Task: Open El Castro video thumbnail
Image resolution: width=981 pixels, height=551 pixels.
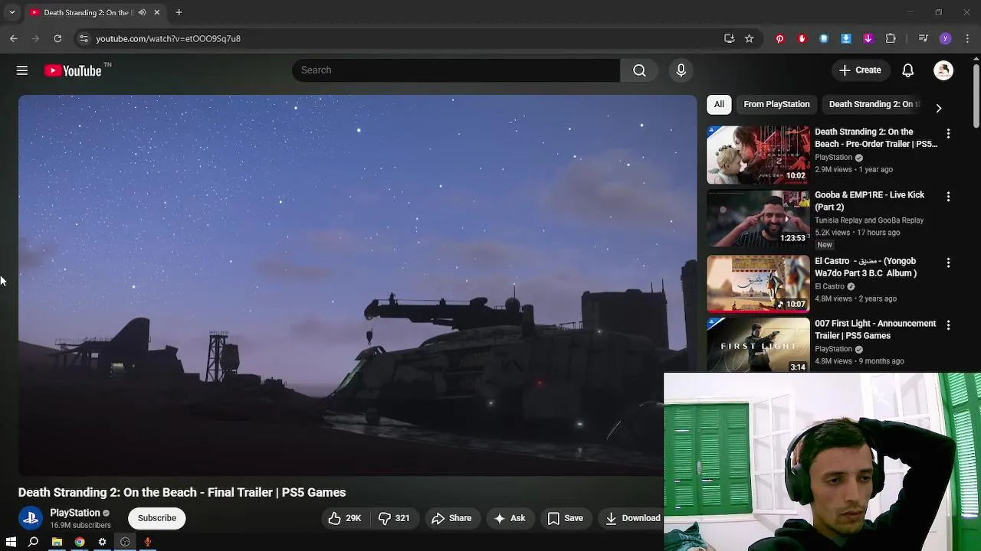Action: [758, 284]
